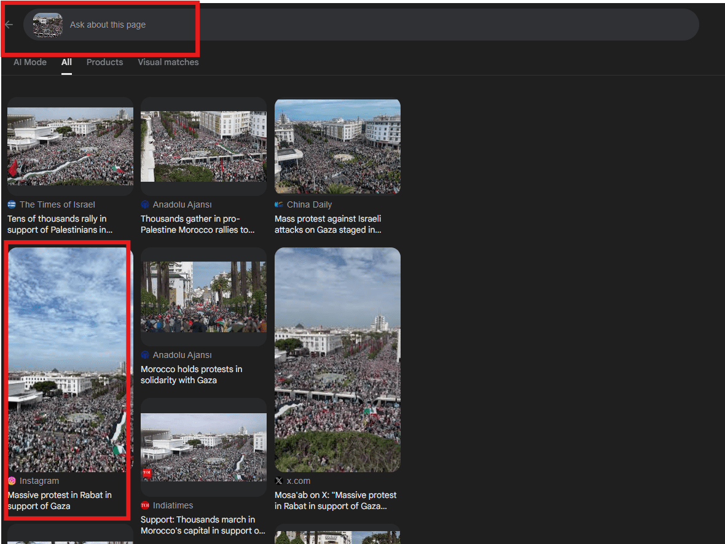Open 'Tens of thousands rally' Times of Israel link
The image size is (725, 544).
(60, 224)
